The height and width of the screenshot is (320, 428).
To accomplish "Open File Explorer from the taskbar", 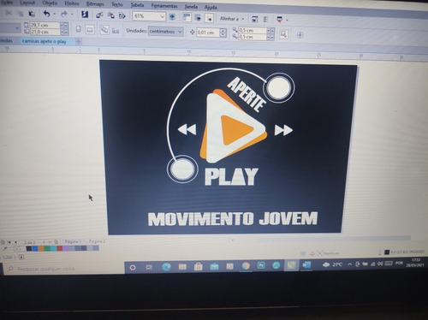I will point(182,267).
